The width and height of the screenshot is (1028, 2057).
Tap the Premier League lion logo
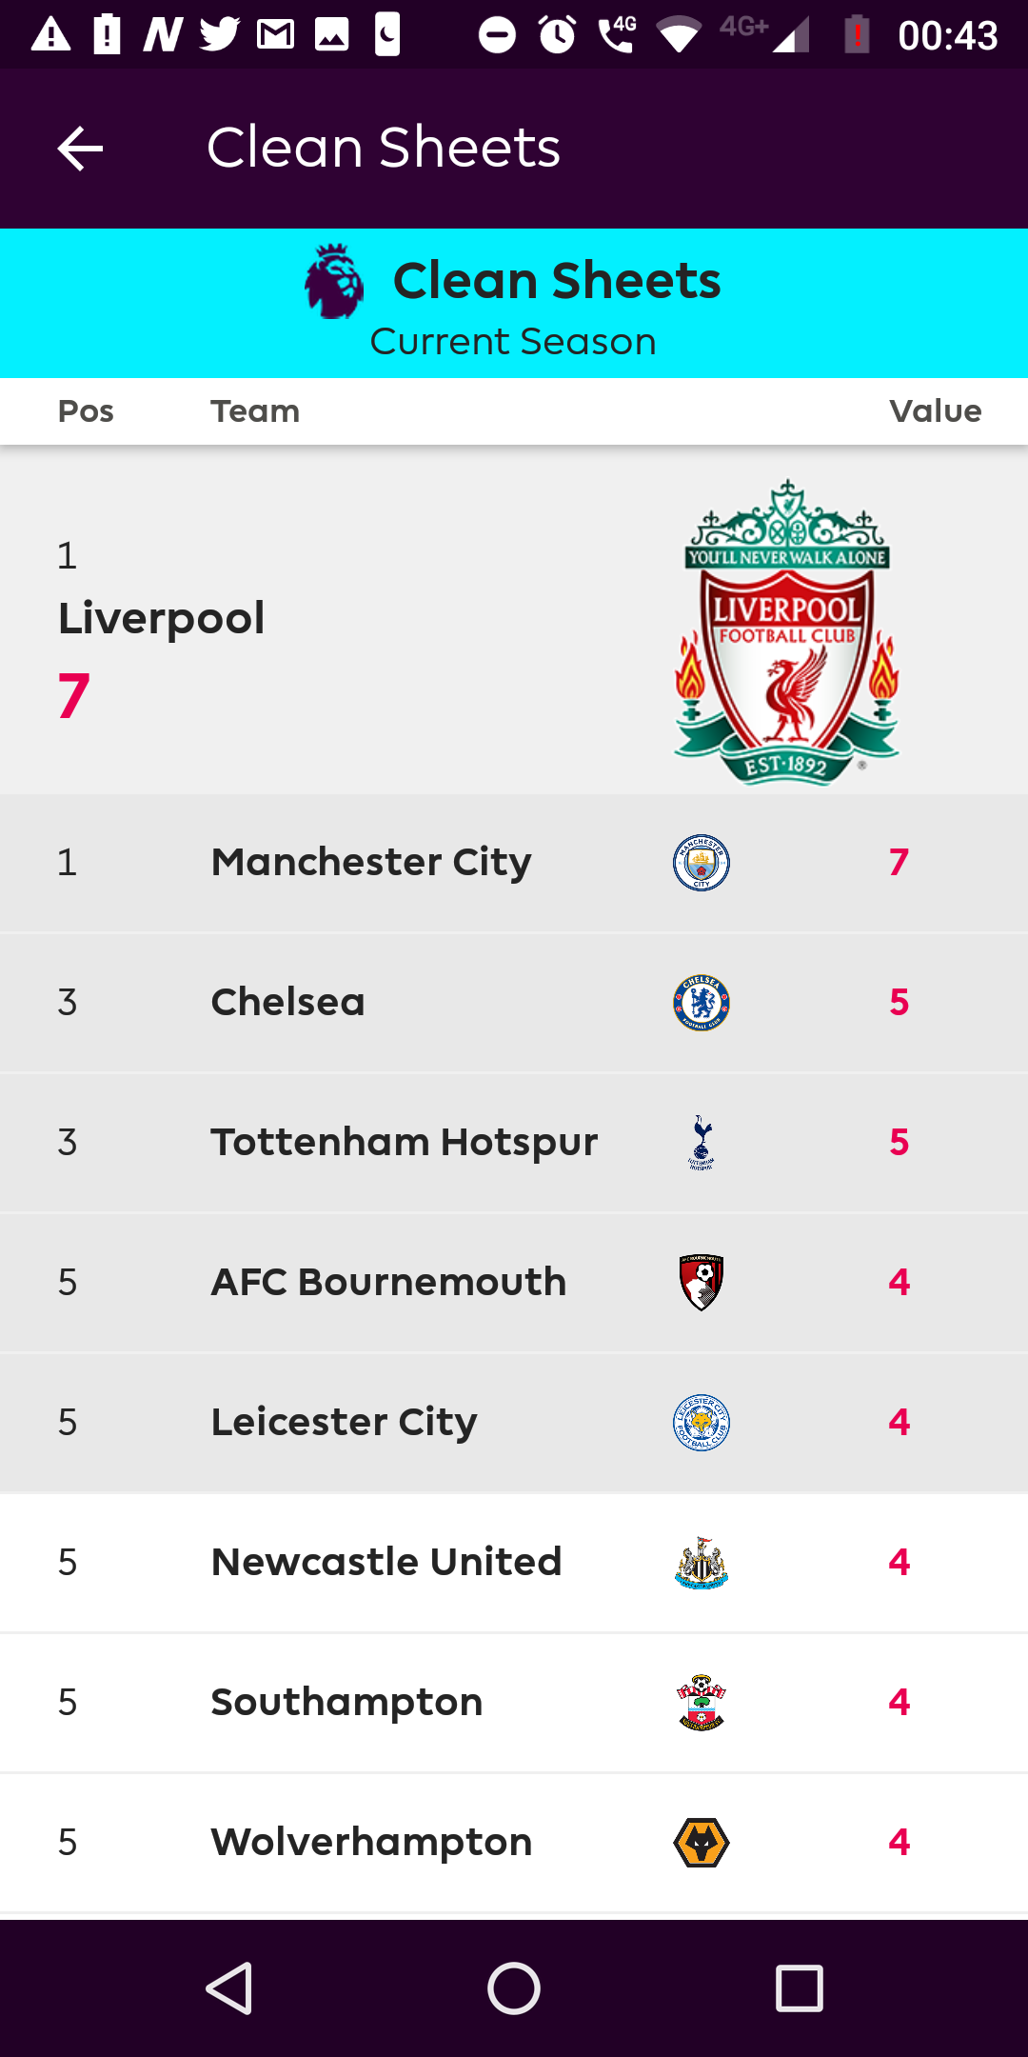click(x=334, y=282)
